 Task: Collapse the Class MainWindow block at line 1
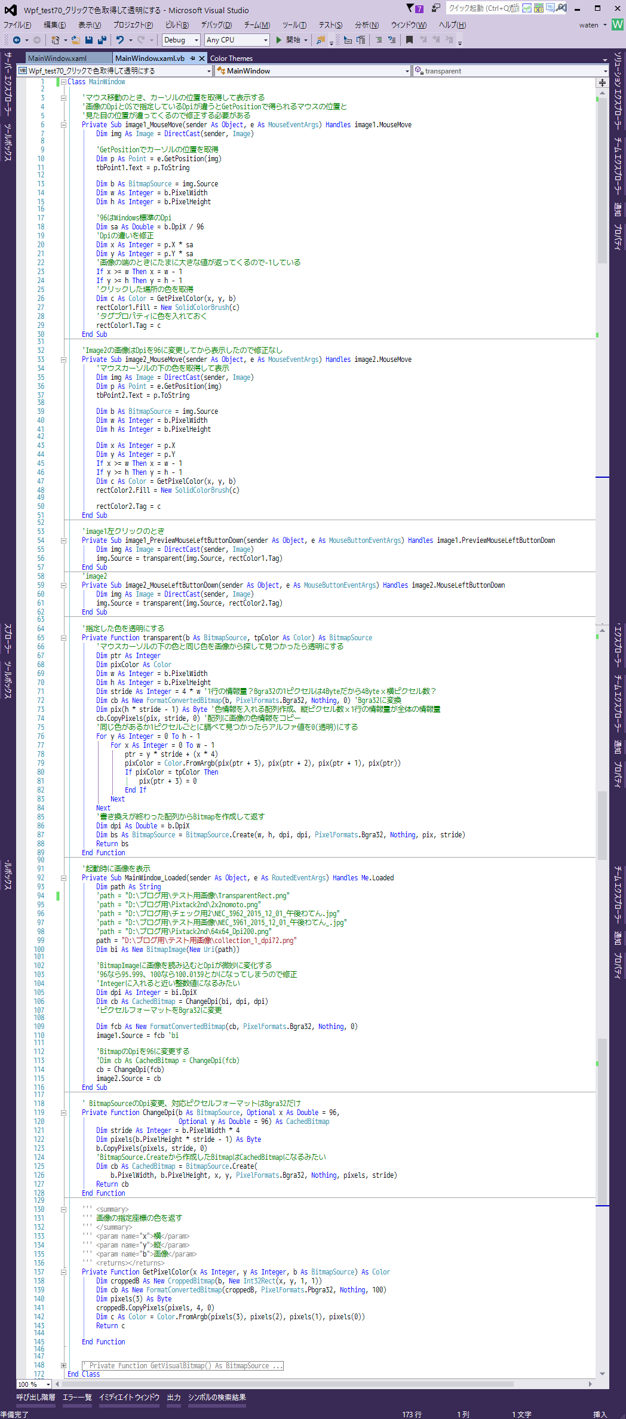tap(63, 82)
